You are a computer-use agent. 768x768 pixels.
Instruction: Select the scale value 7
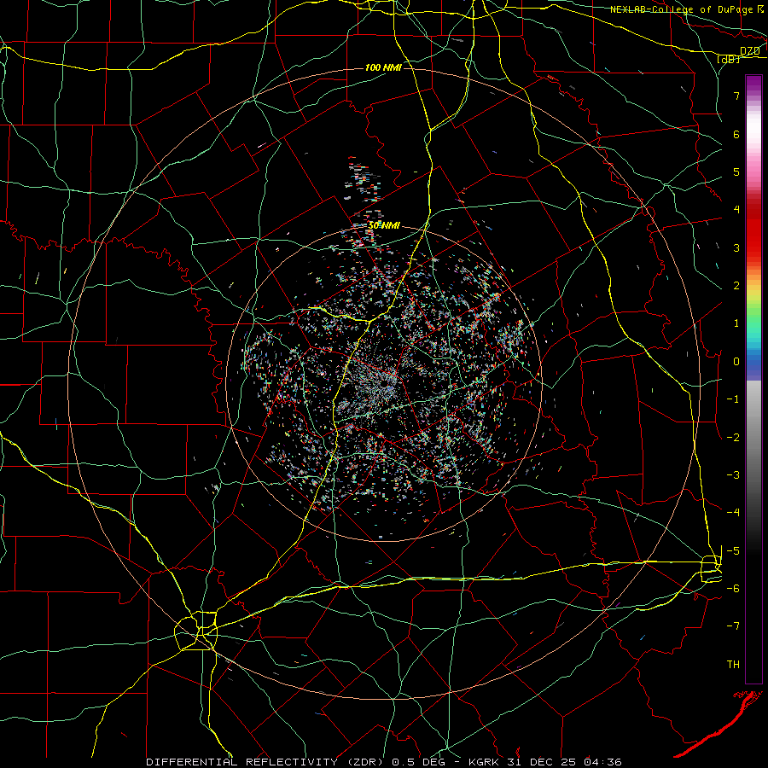point(736,96)
